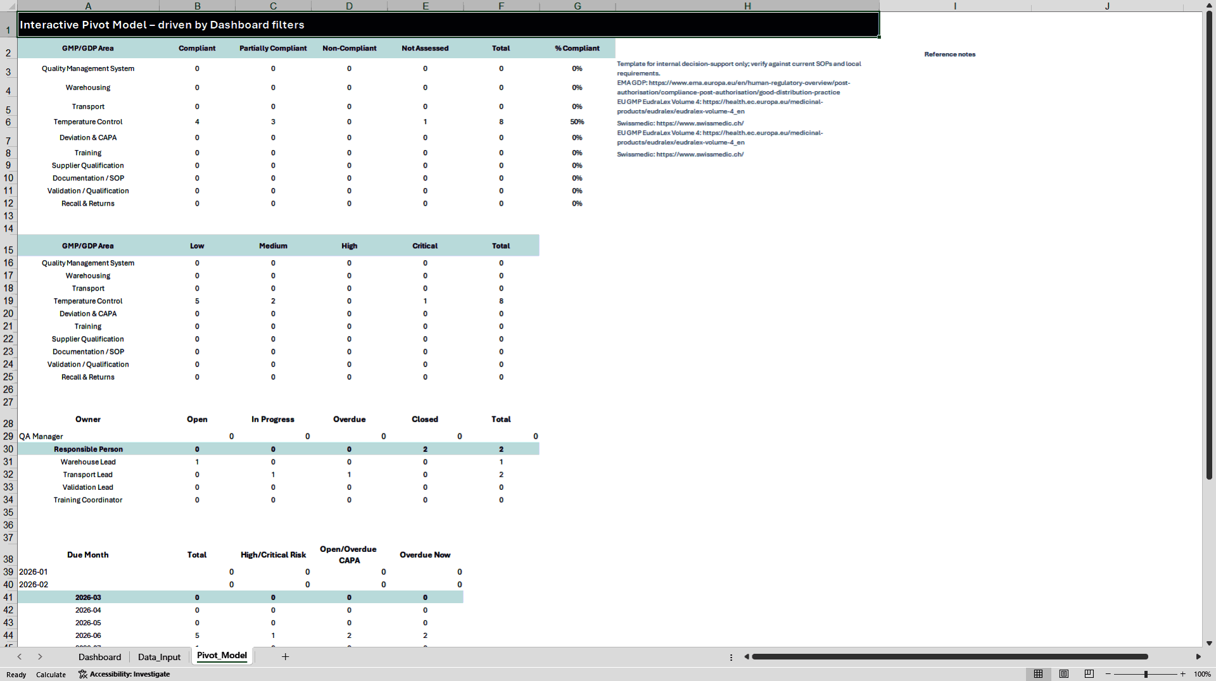The image size is (1216, 681).
Task: Click zoom in plus button
Action: [1182, 674]
